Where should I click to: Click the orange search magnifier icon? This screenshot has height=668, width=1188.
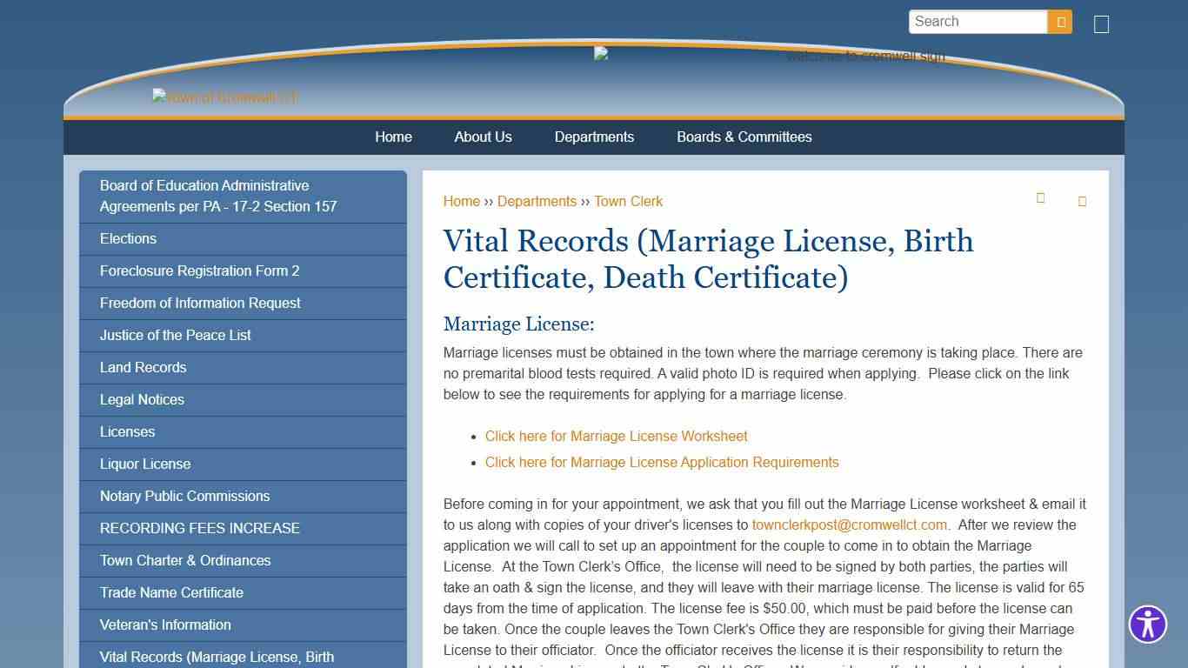point(1060,21)
